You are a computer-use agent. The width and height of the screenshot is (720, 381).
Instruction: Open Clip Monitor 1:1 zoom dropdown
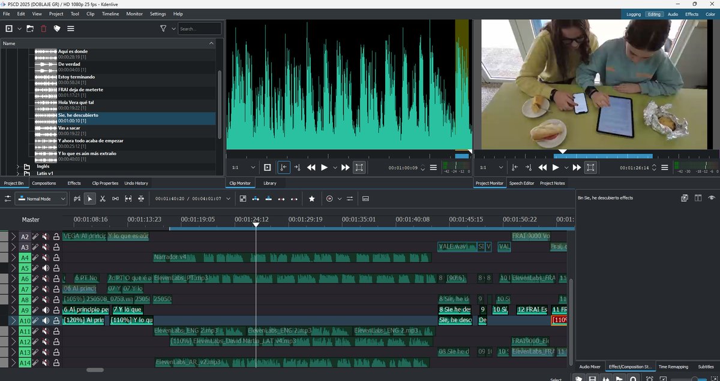(x=243, y=168)
